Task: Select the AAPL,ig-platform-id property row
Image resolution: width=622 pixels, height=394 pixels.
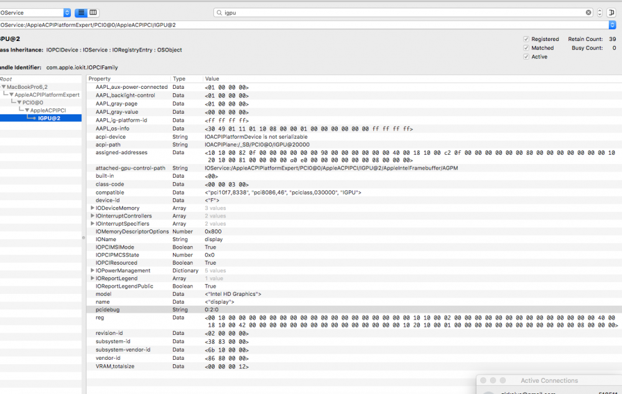Action: coord(354,120)
